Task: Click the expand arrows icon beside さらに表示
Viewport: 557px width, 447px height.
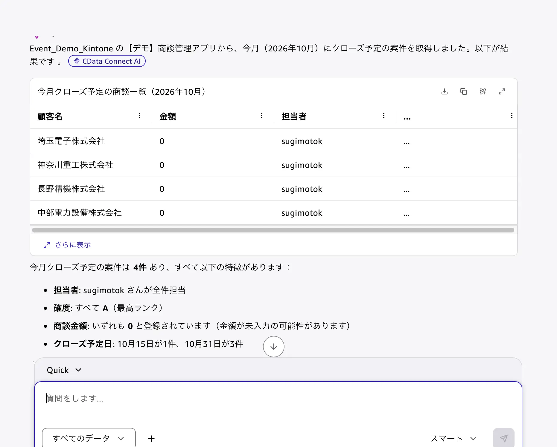Action: (x=46, y=245)
